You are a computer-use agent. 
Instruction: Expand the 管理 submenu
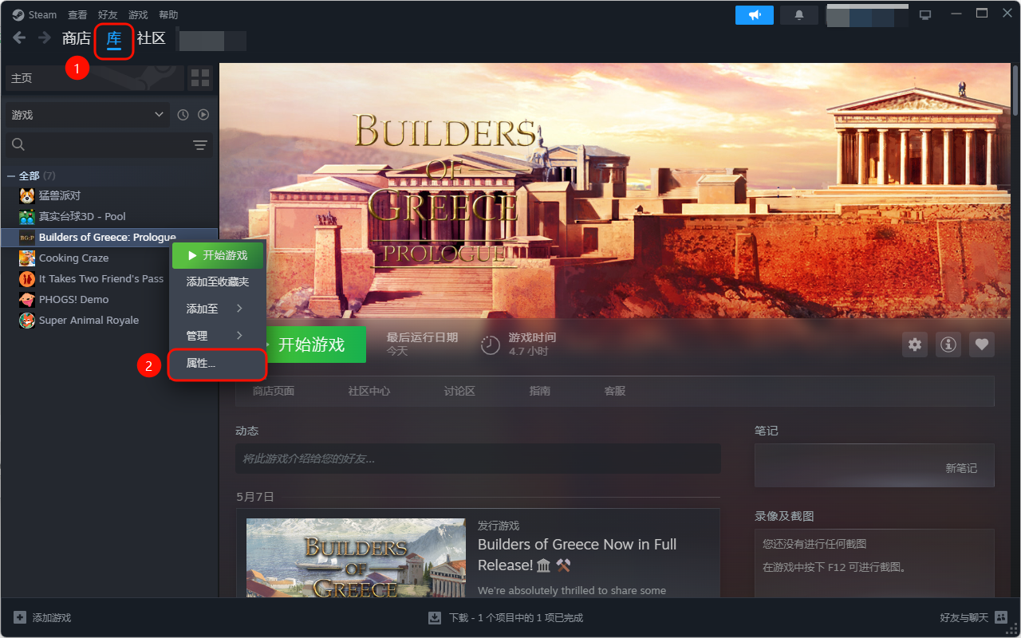[218, 336]
